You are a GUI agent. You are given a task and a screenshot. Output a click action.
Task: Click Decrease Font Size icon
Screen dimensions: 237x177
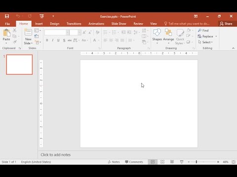click(90, 32)
